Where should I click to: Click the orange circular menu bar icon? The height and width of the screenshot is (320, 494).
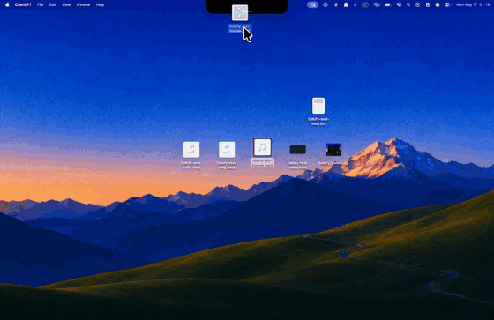tap(438, 4)
